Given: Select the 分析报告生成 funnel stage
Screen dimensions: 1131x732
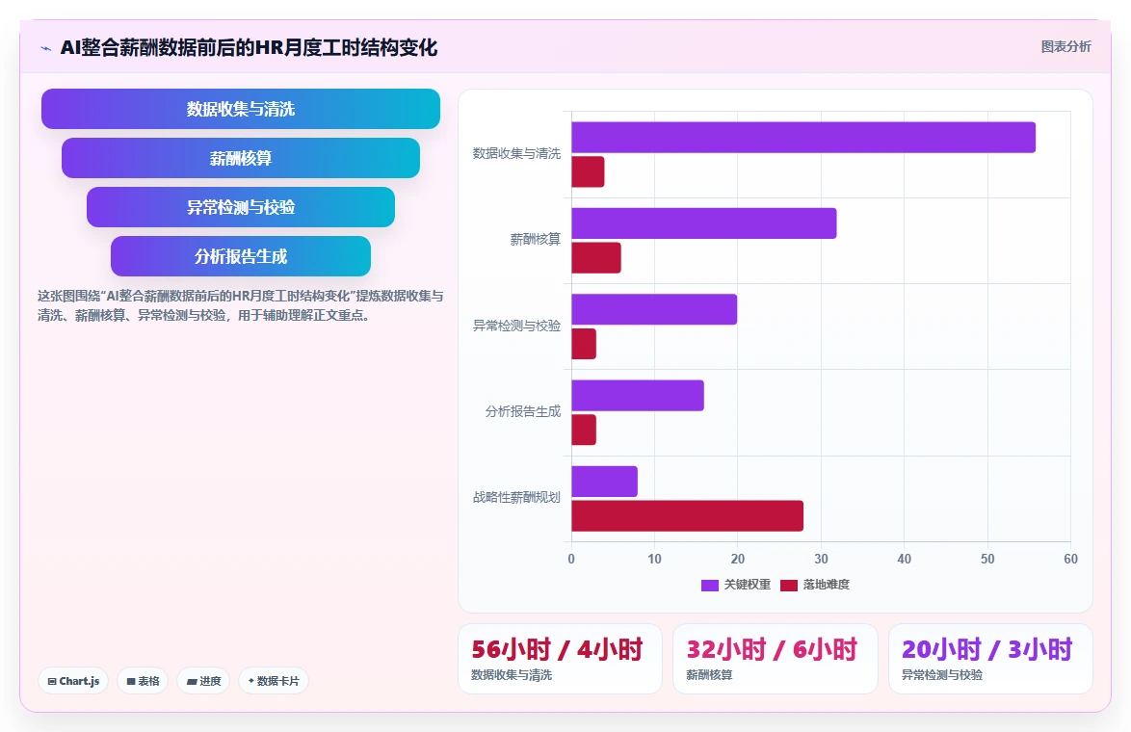Looking at the screenshot, I should (241, 256).
